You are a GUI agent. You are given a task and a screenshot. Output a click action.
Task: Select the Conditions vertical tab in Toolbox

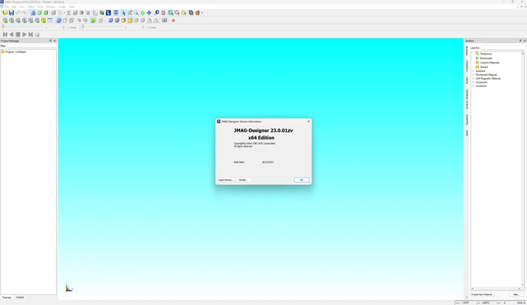click(467, 66)
